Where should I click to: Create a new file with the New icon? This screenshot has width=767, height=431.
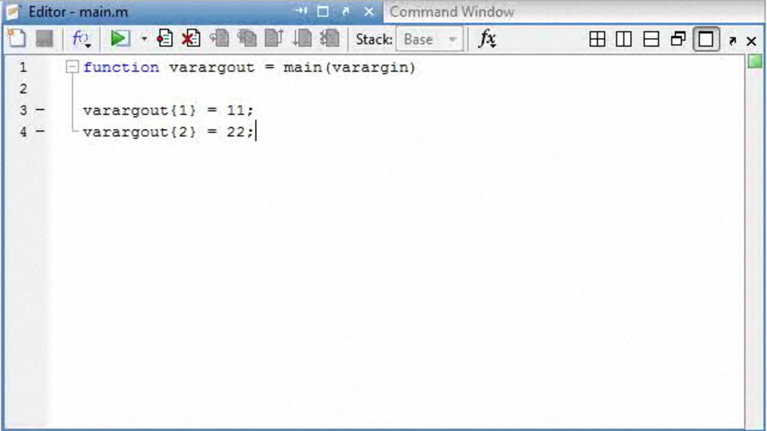(16, 40)
